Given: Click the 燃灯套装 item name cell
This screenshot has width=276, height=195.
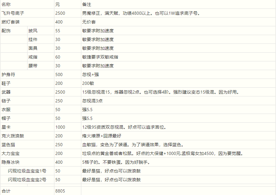Looking at the screenshot, I should click(11, 22).
